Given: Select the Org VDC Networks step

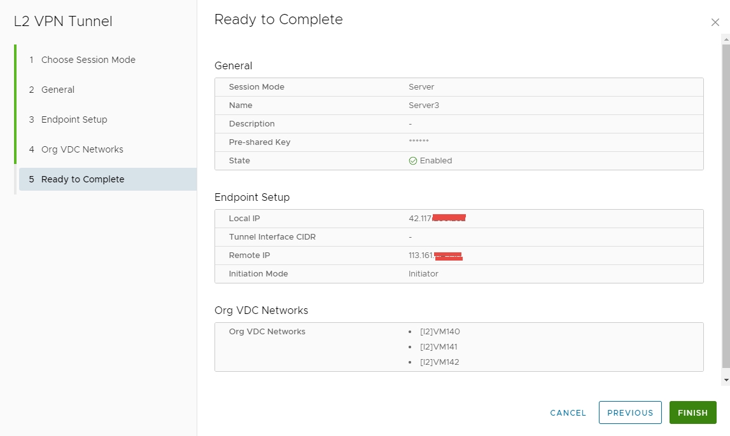Looking at the screenshot, I should tap(82, 149).
